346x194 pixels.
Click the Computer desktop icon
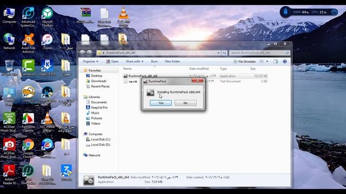9,16
